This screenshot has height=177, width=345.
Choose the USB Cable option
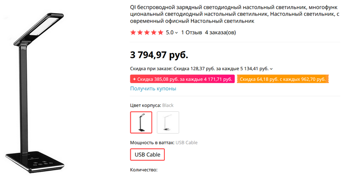[x=148, y=155]
